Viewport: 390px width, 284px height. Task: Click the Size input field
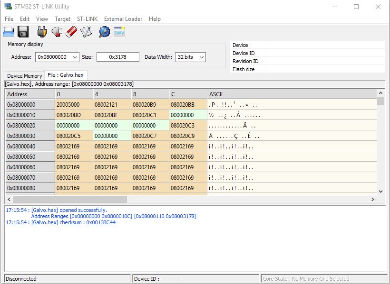coord(117,57)
